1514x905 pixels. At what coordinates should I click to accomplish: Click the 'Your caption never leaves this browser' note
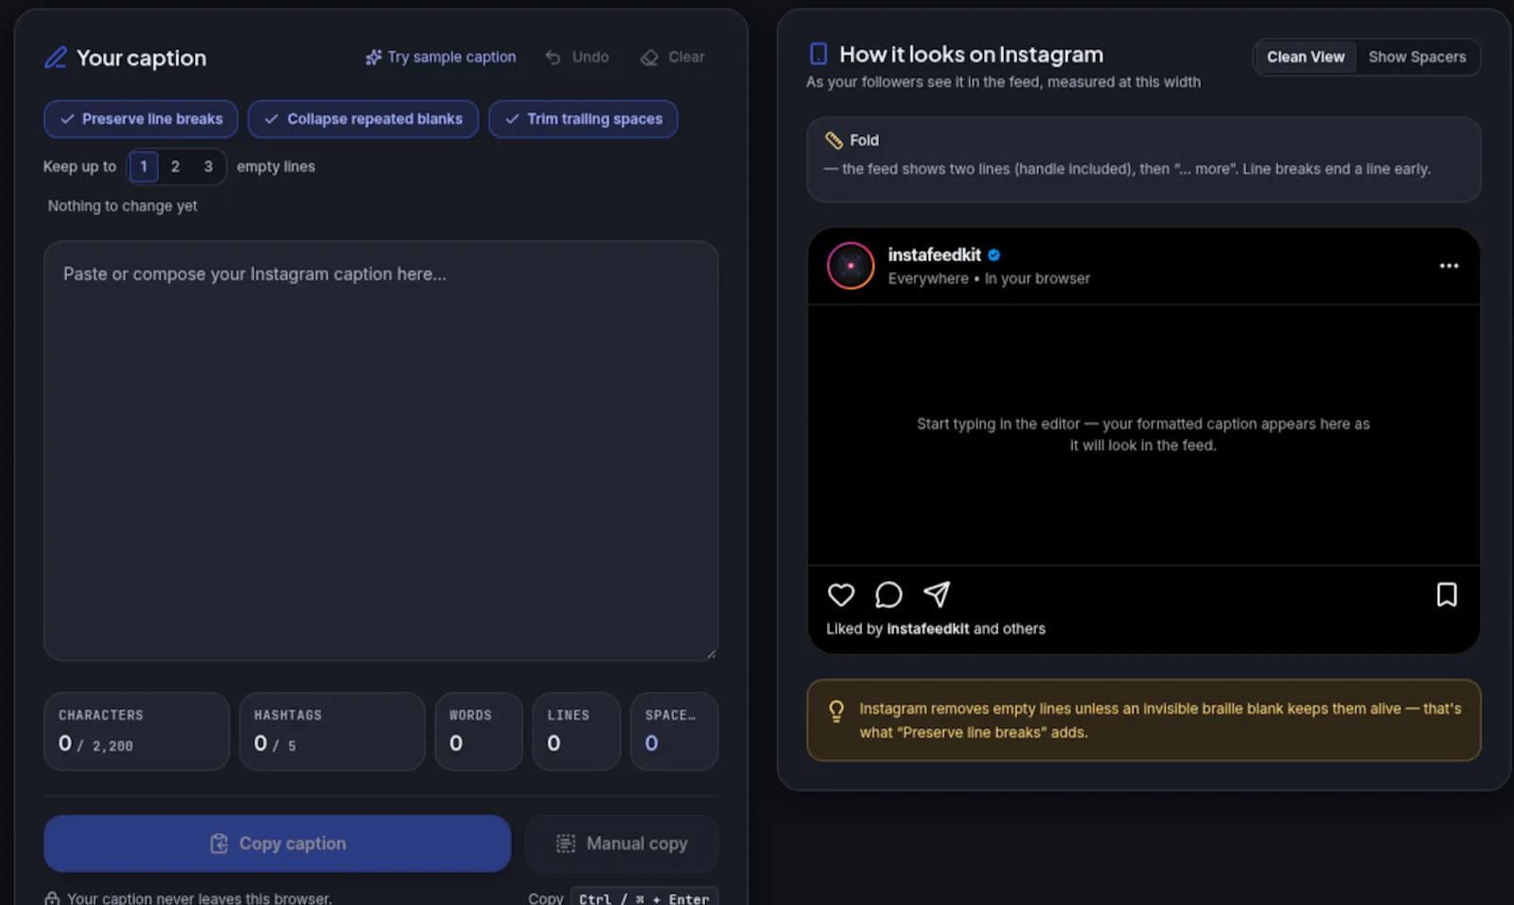[x=199, y=898]
